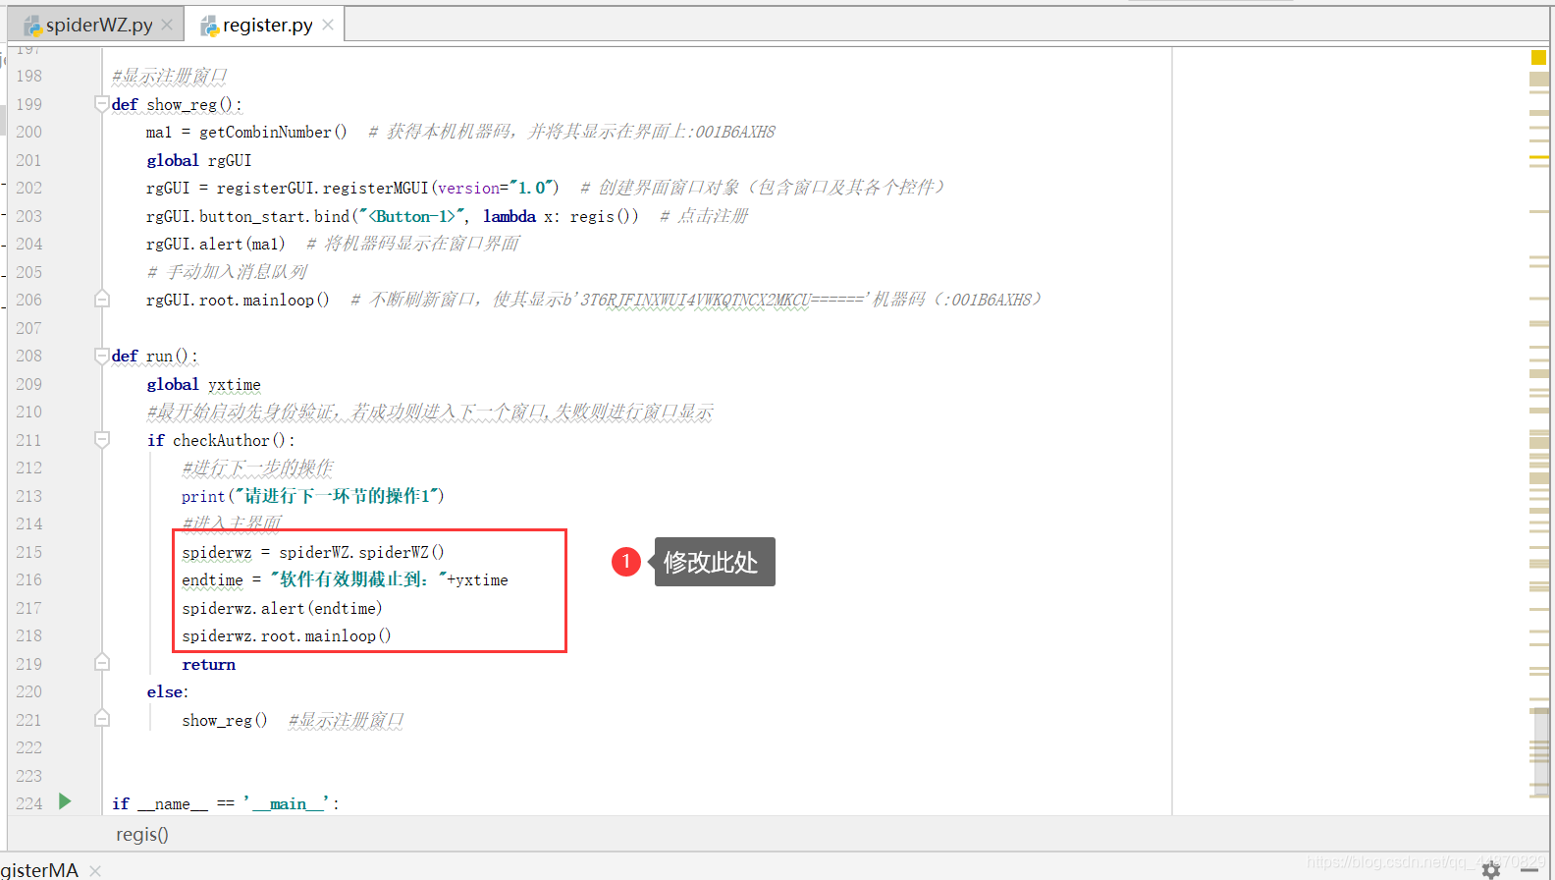The width and height of the screenshot is (1555, 880).
Task: Click the return keyword on line 219
Action: coord(209,664)
